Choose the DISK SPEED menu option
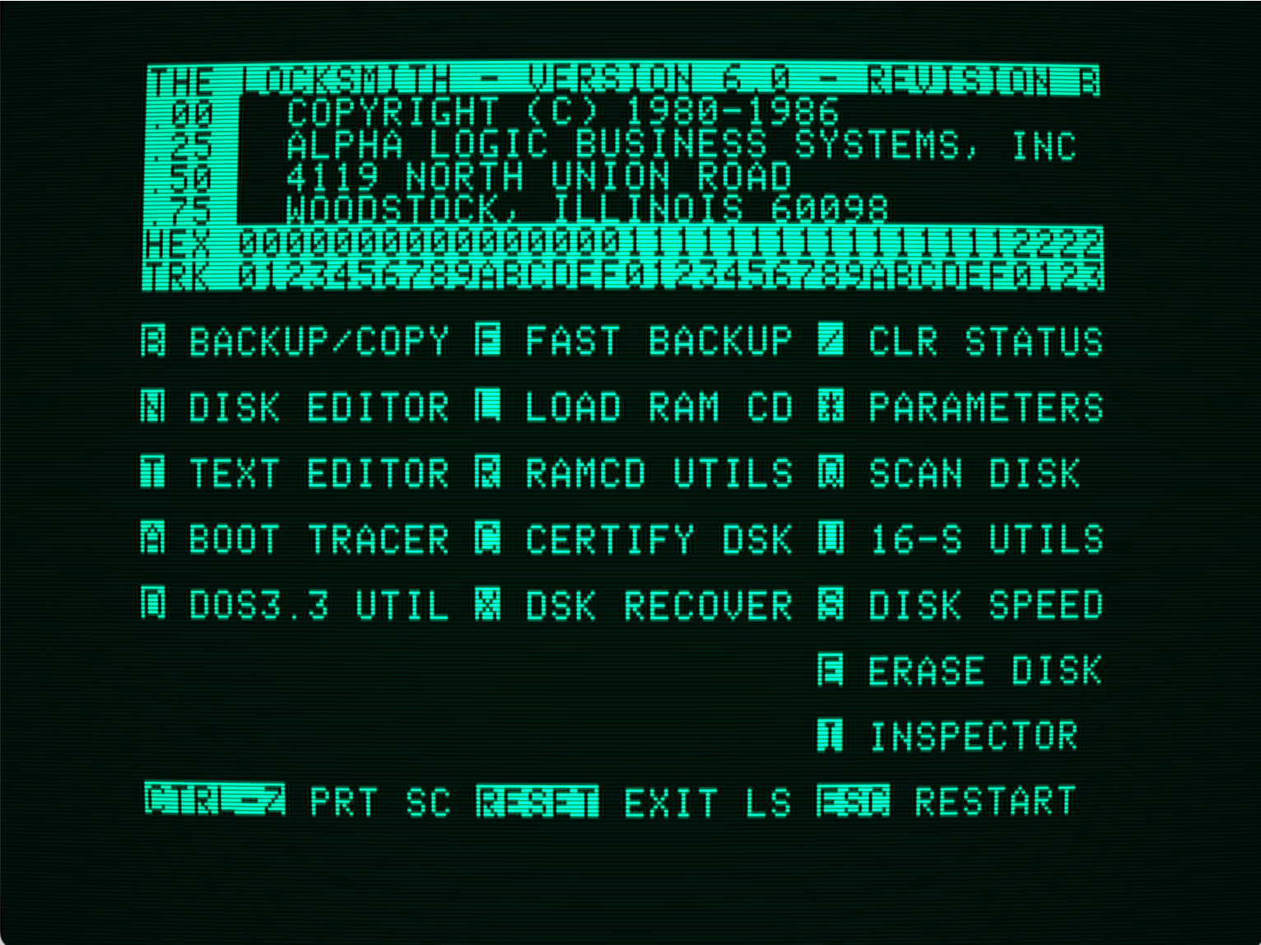This screenshot has height=945, width=1261. (x=986, y=605)
